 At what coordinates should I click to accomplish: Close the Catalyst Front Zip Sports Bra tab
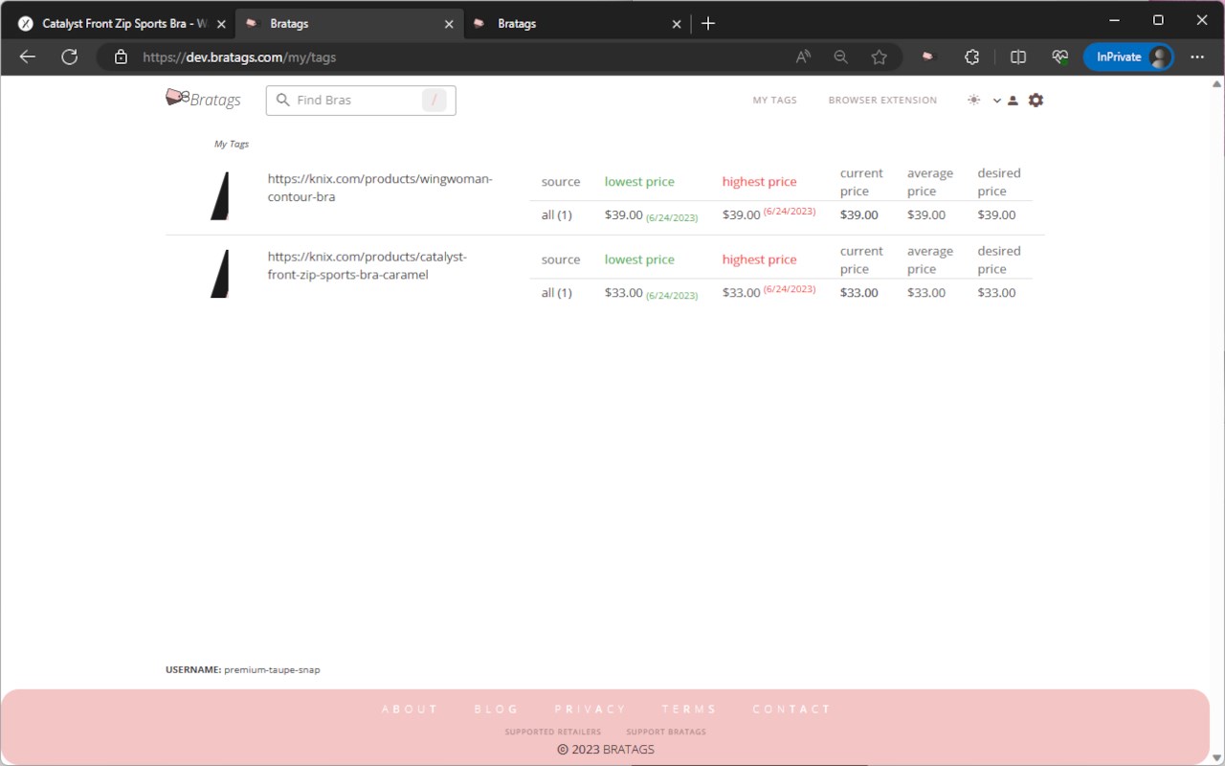pos(221,24)
